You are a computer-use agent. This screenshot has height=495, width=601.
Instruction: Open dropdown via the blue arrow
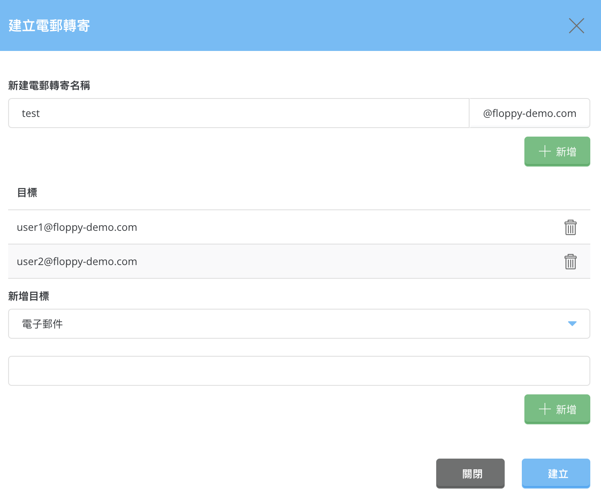point(572,324)
